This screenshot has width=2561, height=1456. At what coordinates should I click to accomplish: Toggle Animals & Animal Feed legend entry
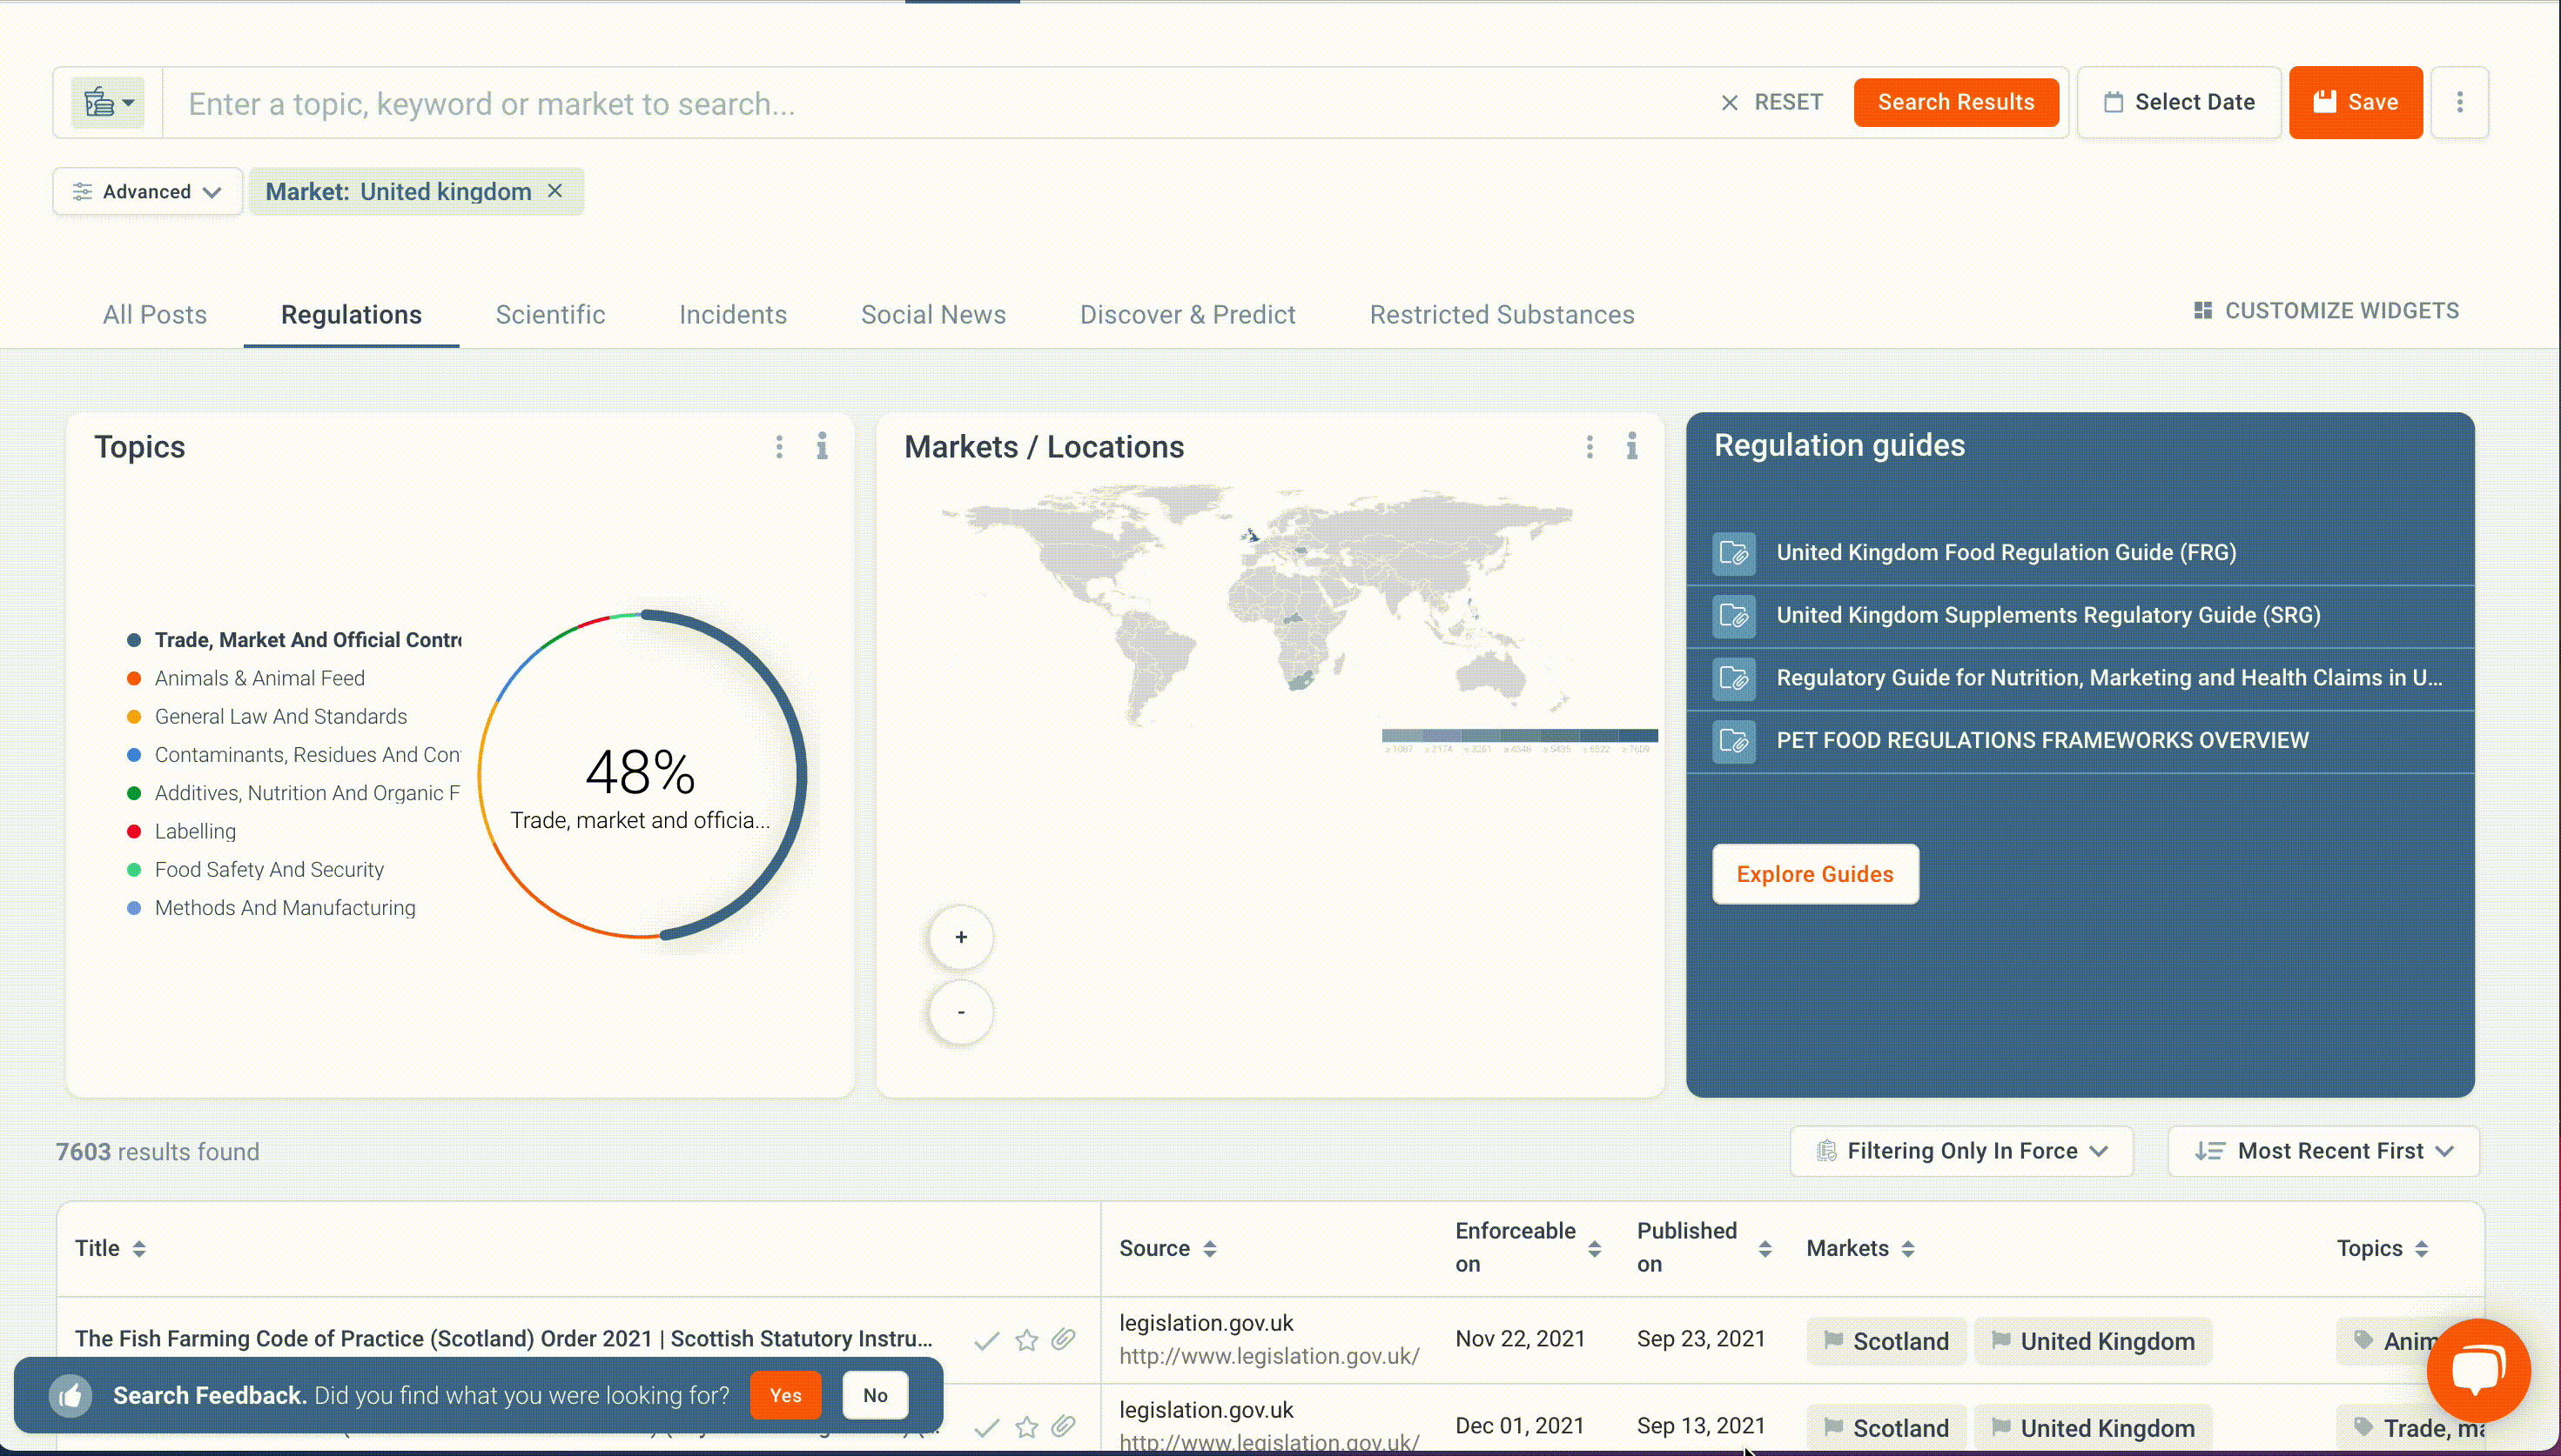[x=259, y=678]
